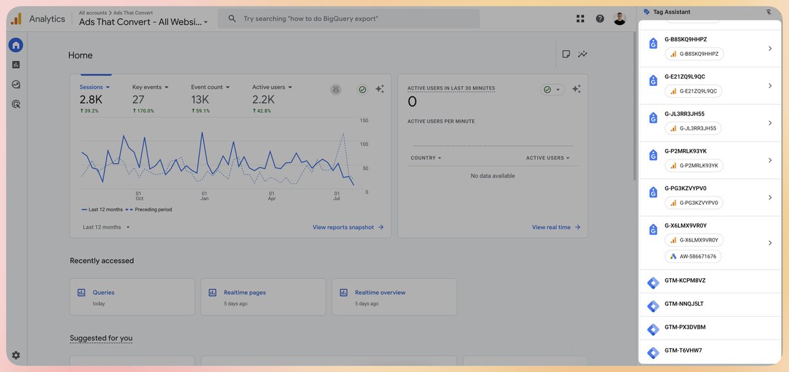
Task: Click the Realtime pages card icon
Action: tap(212, 293)
